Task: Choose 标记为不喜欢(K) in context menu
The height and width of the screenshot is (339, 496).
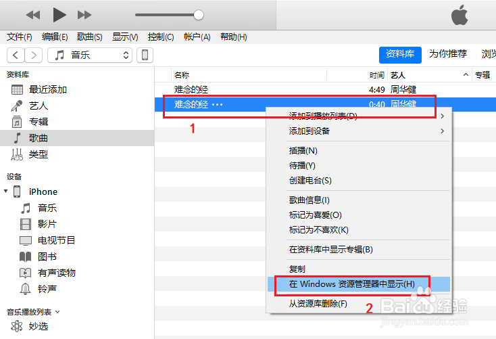Action: click(359, 229)
